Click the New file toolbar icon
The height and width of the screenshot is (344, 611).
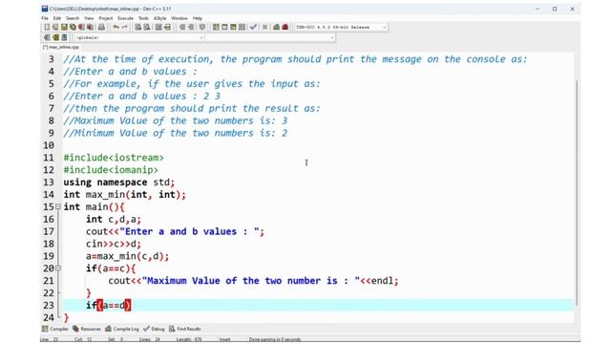pyautogui.click(x=47, y=27)
